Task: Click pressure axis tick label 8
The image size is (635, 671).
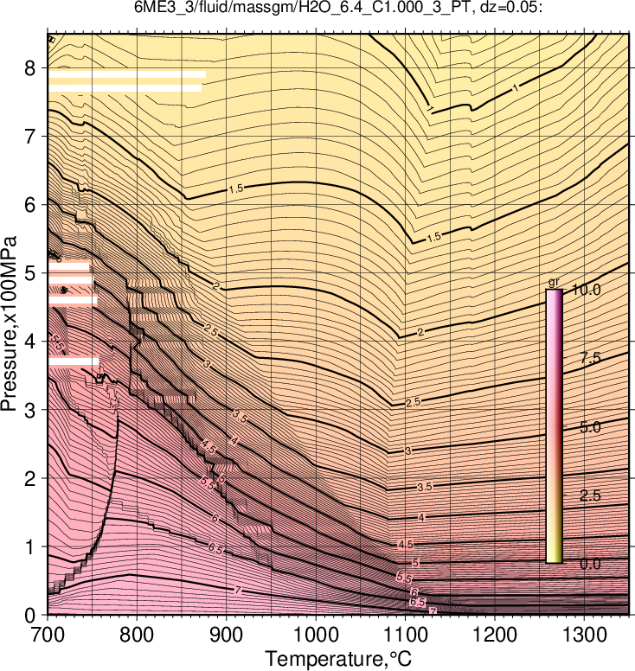Action: [30, 68]
